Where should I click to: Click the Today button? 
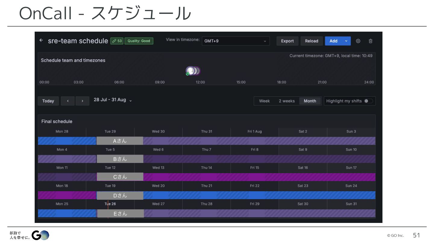click(48, 101)
